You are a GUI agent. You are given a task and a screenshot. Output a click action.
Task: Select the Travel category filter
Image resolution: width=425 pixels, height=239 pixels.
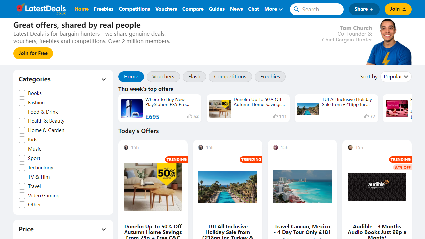22,186
